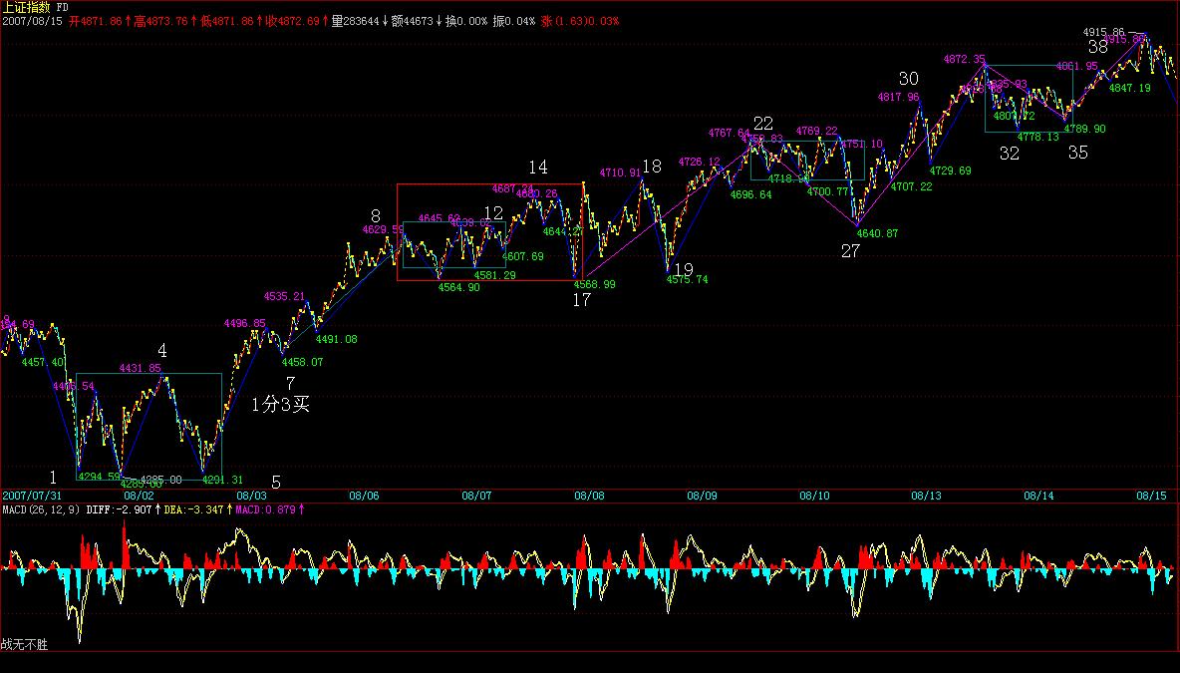The height and width of the screenshot is (673, 1180).
Task: Jump to the 08/06 date marker
Action: tap(364, 496)
